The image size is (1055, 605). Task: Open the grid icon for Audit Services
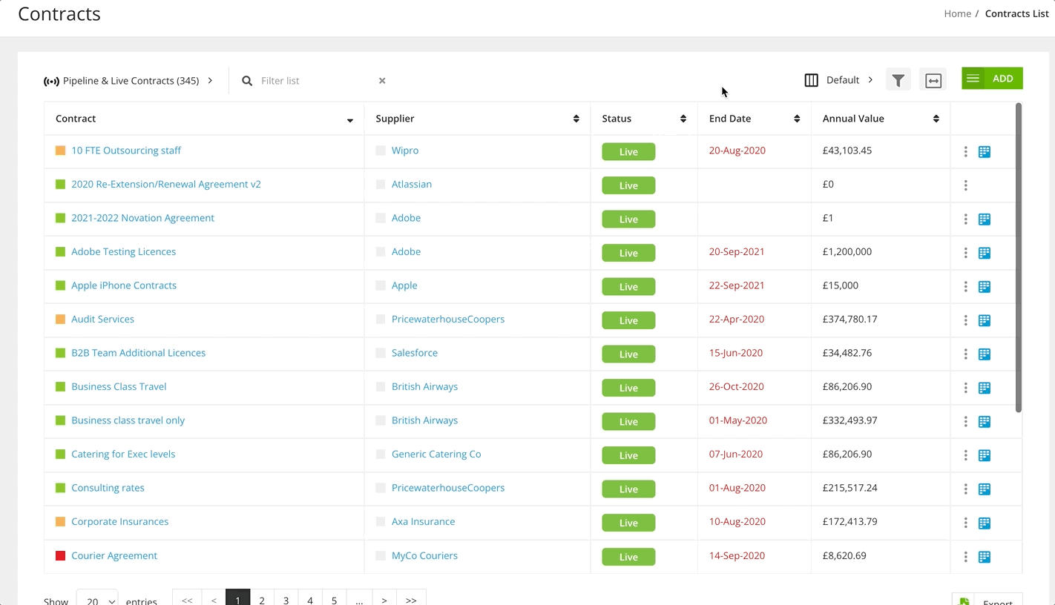coord(985,320)
